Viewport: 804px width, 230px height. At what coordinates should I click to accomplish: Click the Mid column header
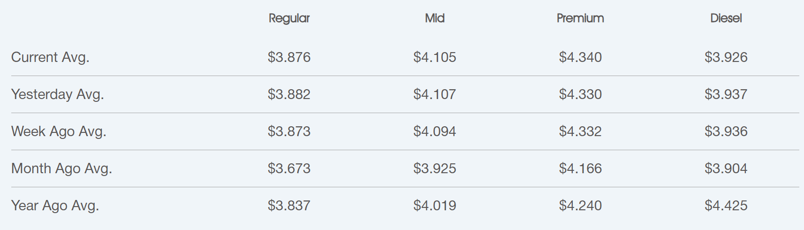(x=435, y=18)
